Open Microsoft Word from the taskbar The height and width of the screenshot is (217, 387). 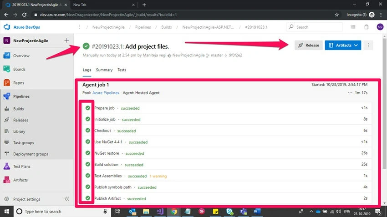pos(257,212)
